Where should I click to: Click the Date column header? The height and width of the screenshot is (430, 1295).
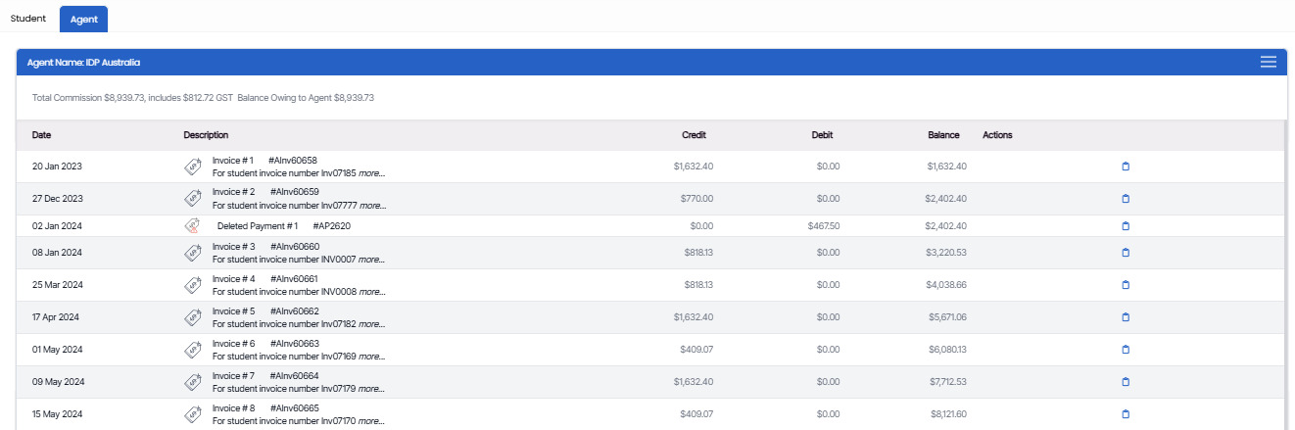tap(42, 135)
